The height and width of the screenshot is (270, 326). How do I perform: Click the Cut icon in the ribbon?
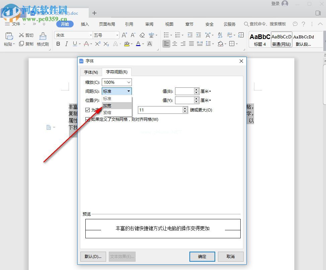[26, 34]
